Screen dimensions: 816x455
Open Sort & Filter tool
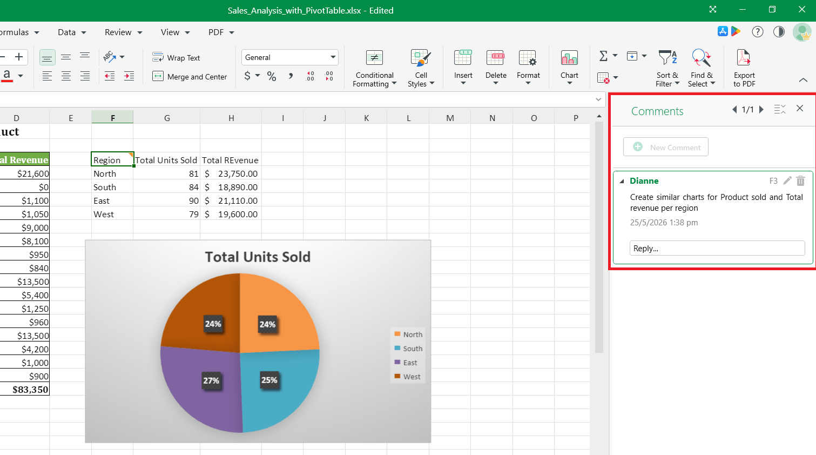(667, 69)
